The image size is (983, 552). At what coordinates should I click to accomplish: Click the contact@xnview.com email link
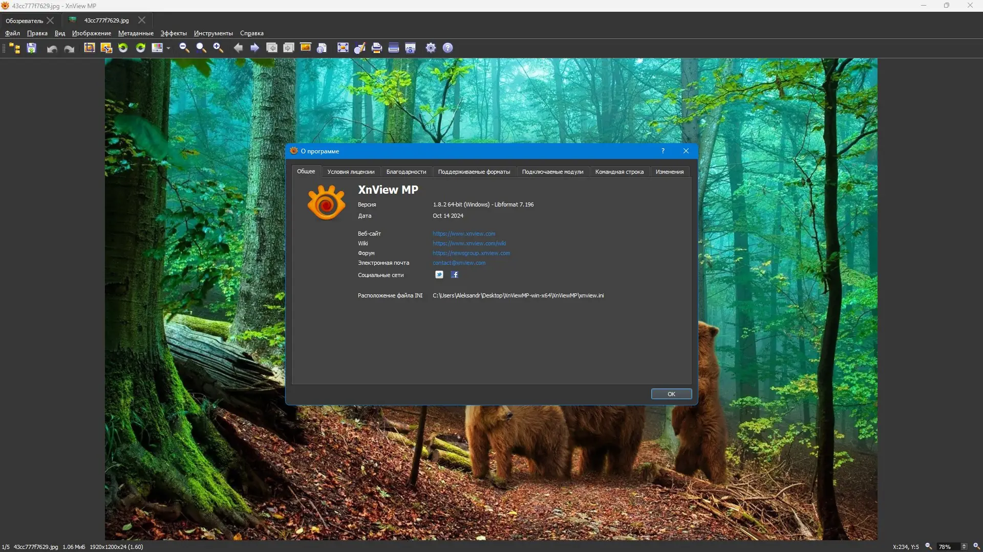click(459, 263)
